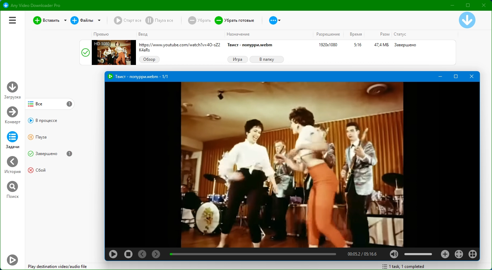Open the Поиск sidebar section
This screenshot has width=492, height=270.
point(12,190)
